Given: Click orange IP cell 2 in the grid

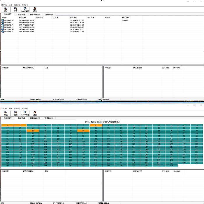Looking at the screenshot, I should [x=20, y=125].
